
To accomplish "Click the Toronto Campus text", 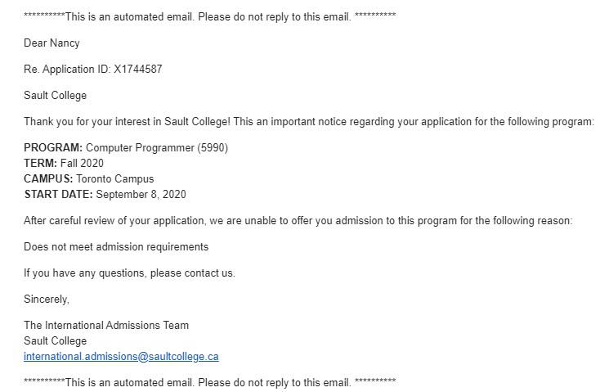I will pos(115,179).
